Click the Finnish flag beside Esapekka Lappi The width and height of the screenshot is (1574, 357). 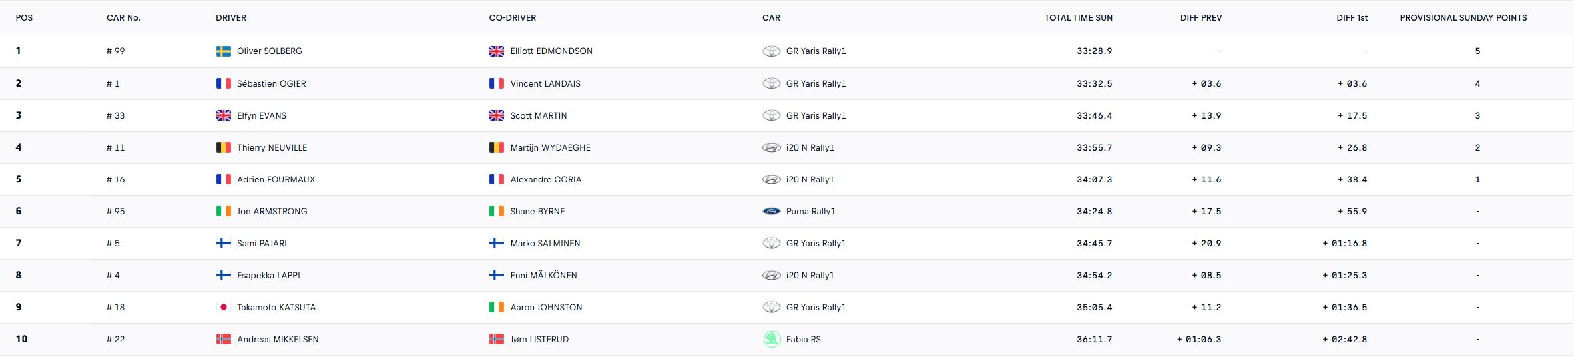pyautogui.click(x=224, y=276)
